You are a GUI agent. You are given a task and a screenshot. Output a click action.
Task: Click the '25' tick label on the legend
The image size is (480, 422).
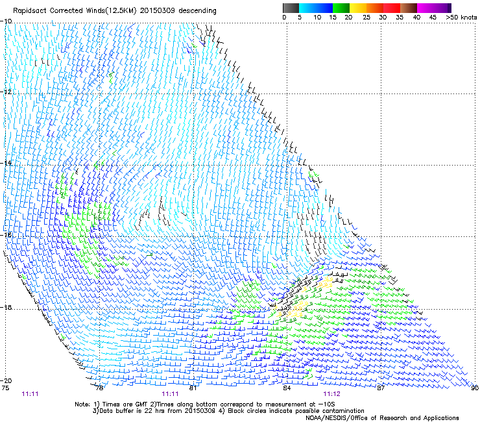pos(366,17)
